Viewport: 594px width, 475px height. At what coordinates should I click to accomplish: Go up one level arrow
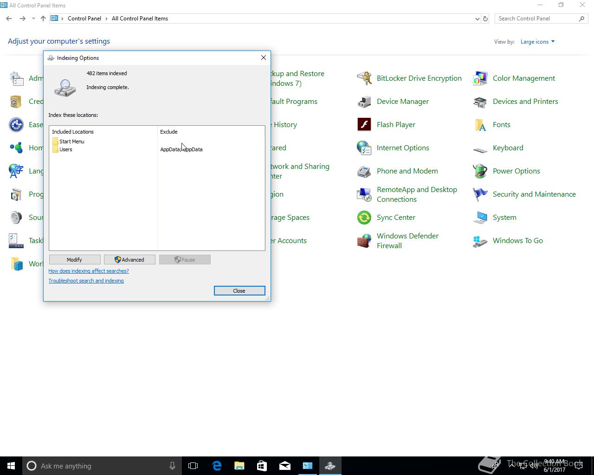tap(43, 19)
